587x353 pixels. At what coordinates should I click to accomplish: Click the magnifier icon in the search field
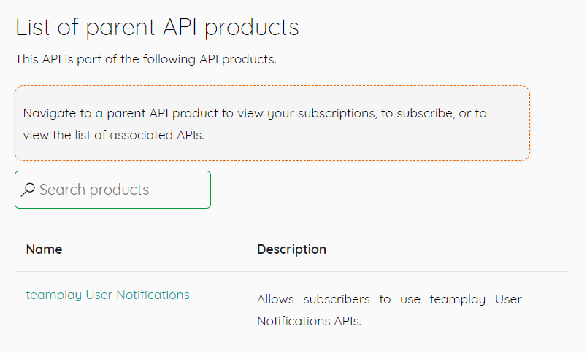(28, 190)
